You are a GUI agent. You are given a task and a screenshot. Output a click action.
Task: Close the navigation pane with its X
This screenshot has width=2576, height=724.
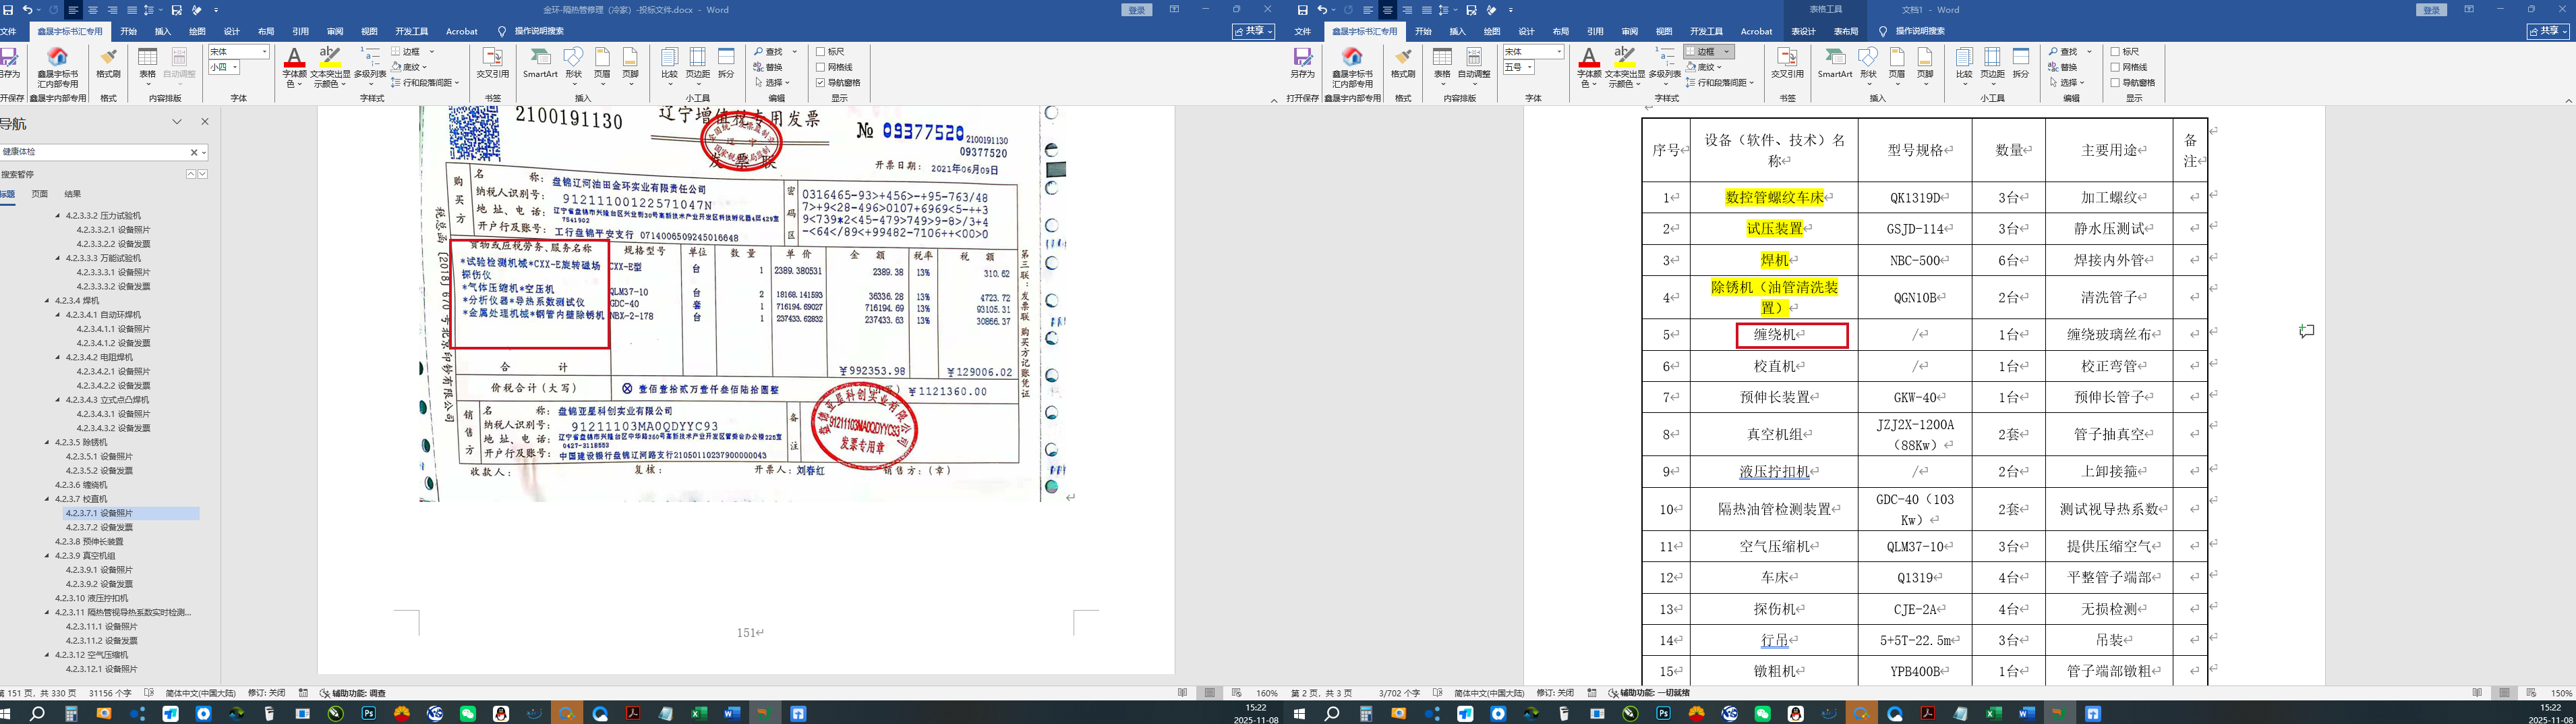click(205, 122)
